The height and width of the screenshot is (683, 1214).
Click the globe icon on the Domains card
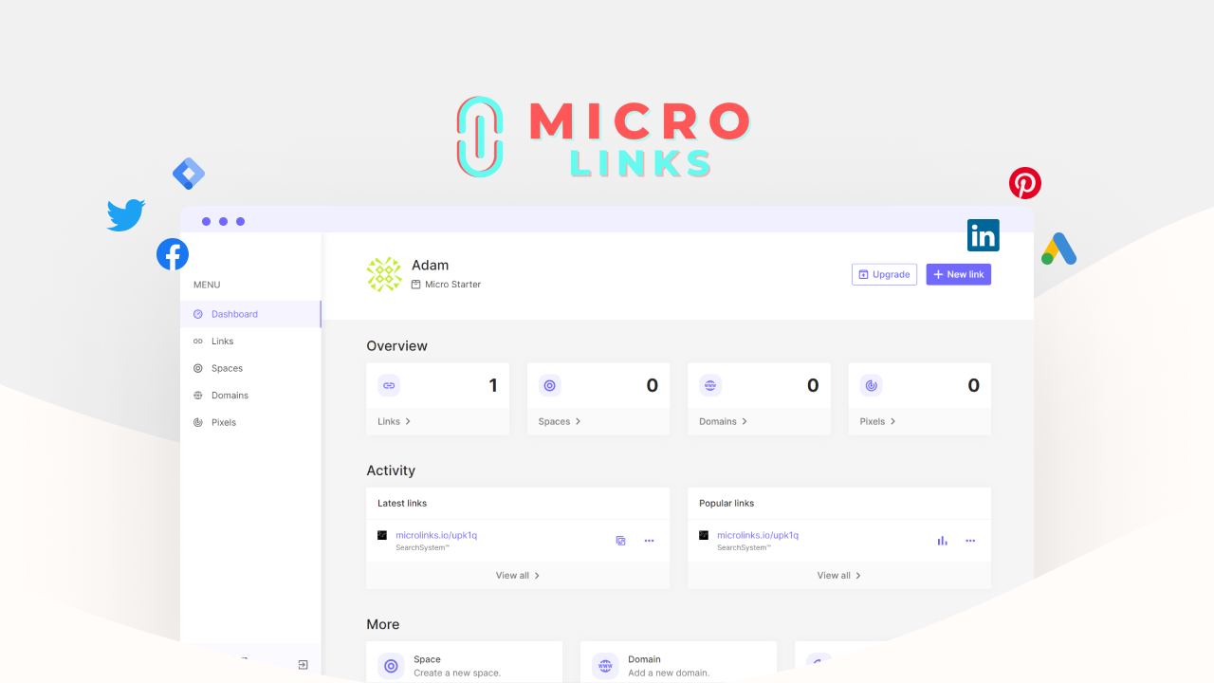click(x=710, y=385)
